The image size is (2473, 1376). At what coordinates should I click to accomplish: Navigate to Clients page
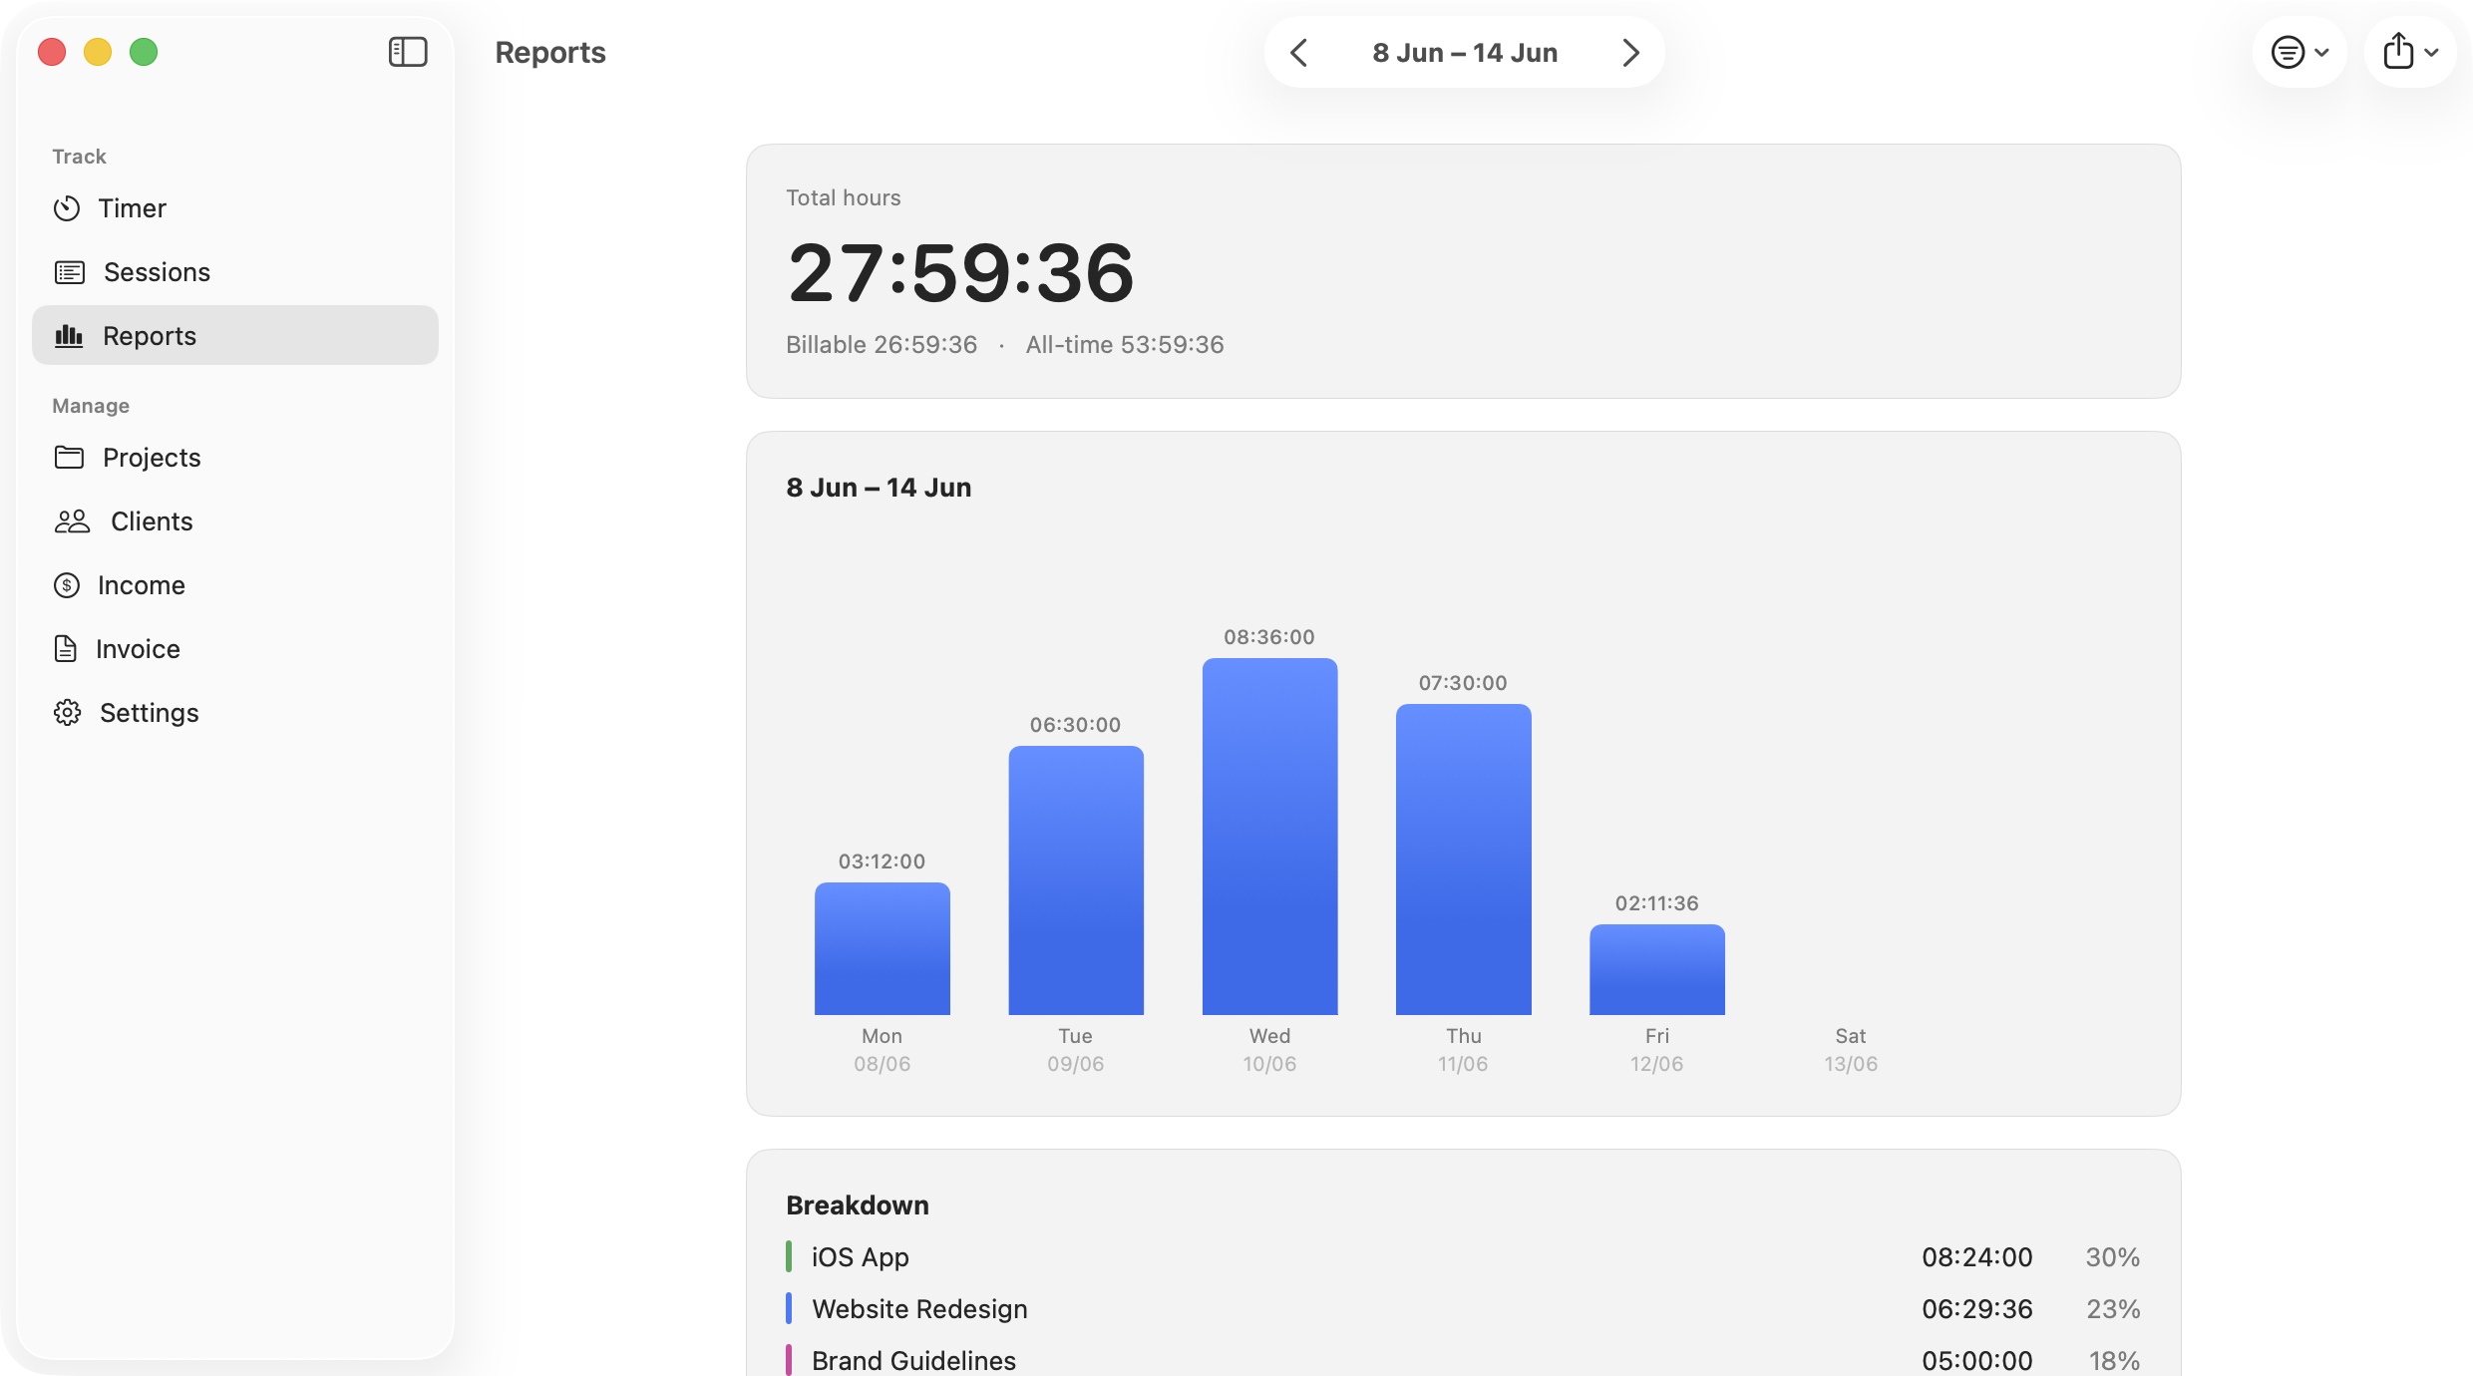click(x=235, y=521)
